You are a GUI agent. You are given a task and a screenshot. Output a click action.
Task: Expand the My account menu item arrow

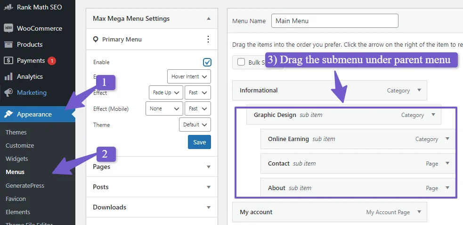[419, 212]
